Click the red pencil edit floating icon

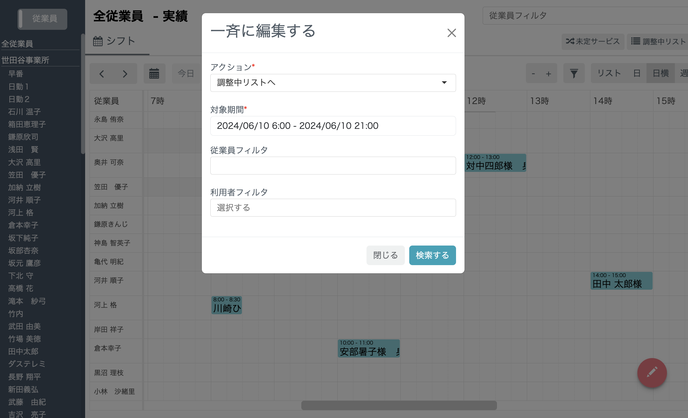[652, 373]
